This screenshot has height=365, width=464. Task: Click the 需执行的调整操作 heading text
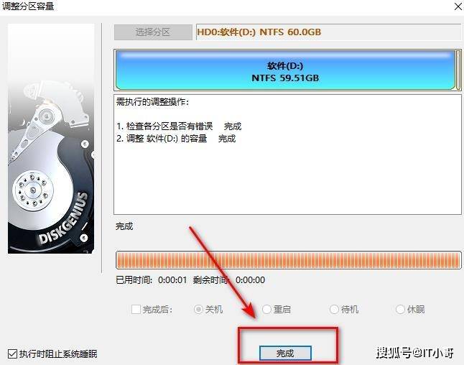coord(152,102)
